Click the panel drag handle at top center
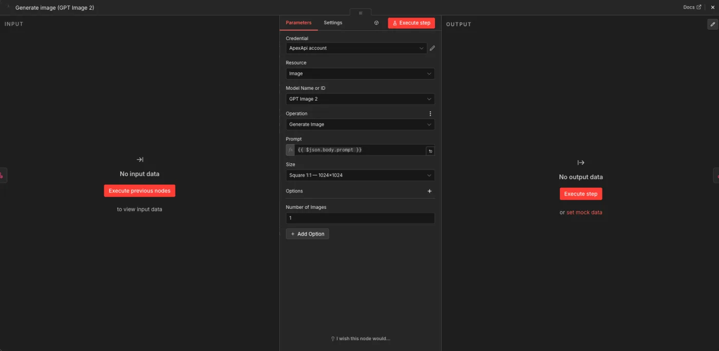Screen dimensions: 719x351 [x=361, y=13]
